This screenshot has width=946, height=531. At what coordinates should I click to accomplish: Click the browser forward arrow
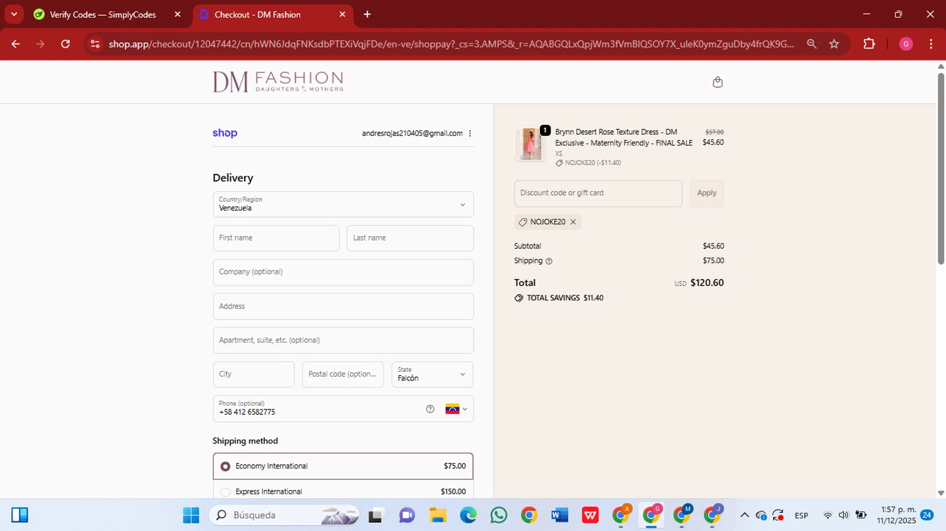[40, 44]
